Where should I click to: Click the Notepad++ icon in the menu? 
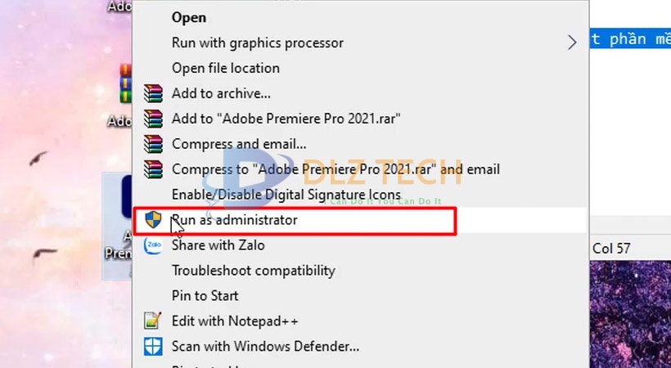click(x=152, y=321)
